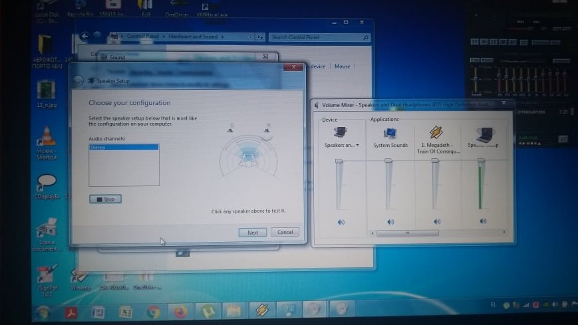Open the jSignPdf desktop icon
The image size is (578, 325).
click(47, 280)
